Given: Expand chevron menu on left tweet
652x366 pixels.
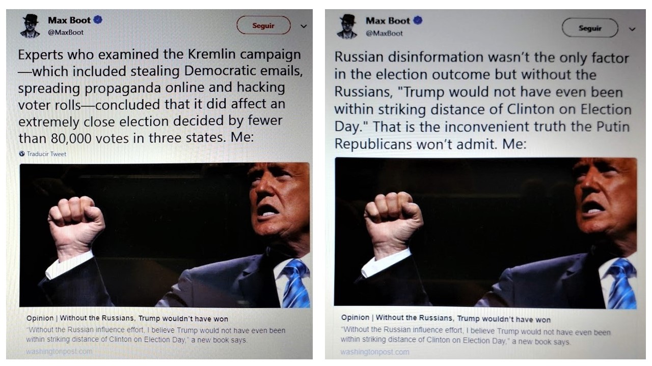Looking at the screenshot, I should pyautogui.click(x=304, y=26).
